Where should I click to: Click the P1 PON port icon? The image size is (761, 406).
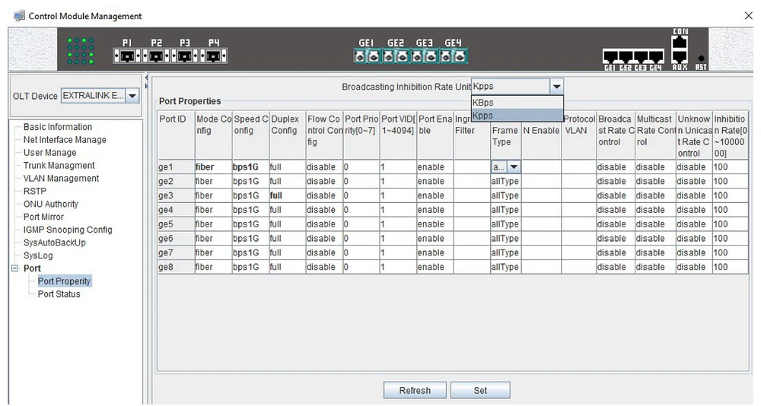(127, 56)
